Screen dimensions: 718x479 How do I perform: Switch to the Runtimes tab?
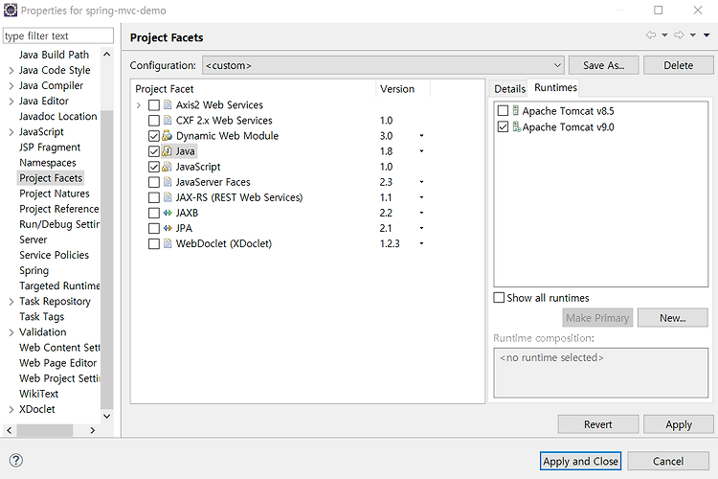(x=555, y=87)
